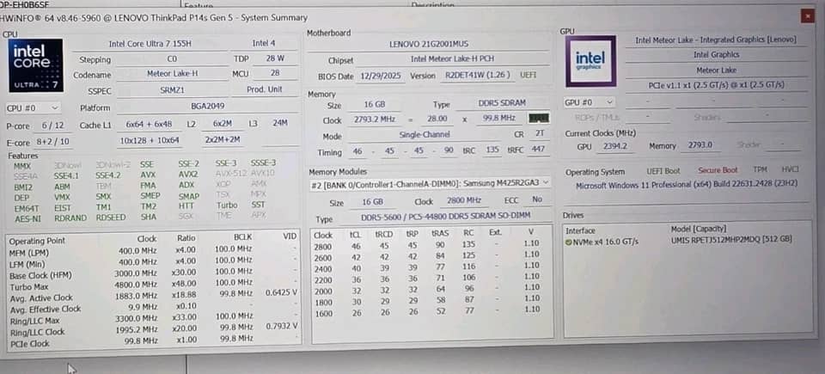Image resolution: width=825 pixels, height=374 pixels.
Task: Click the 6x2M L2 cache value
Action: (222, 124)
